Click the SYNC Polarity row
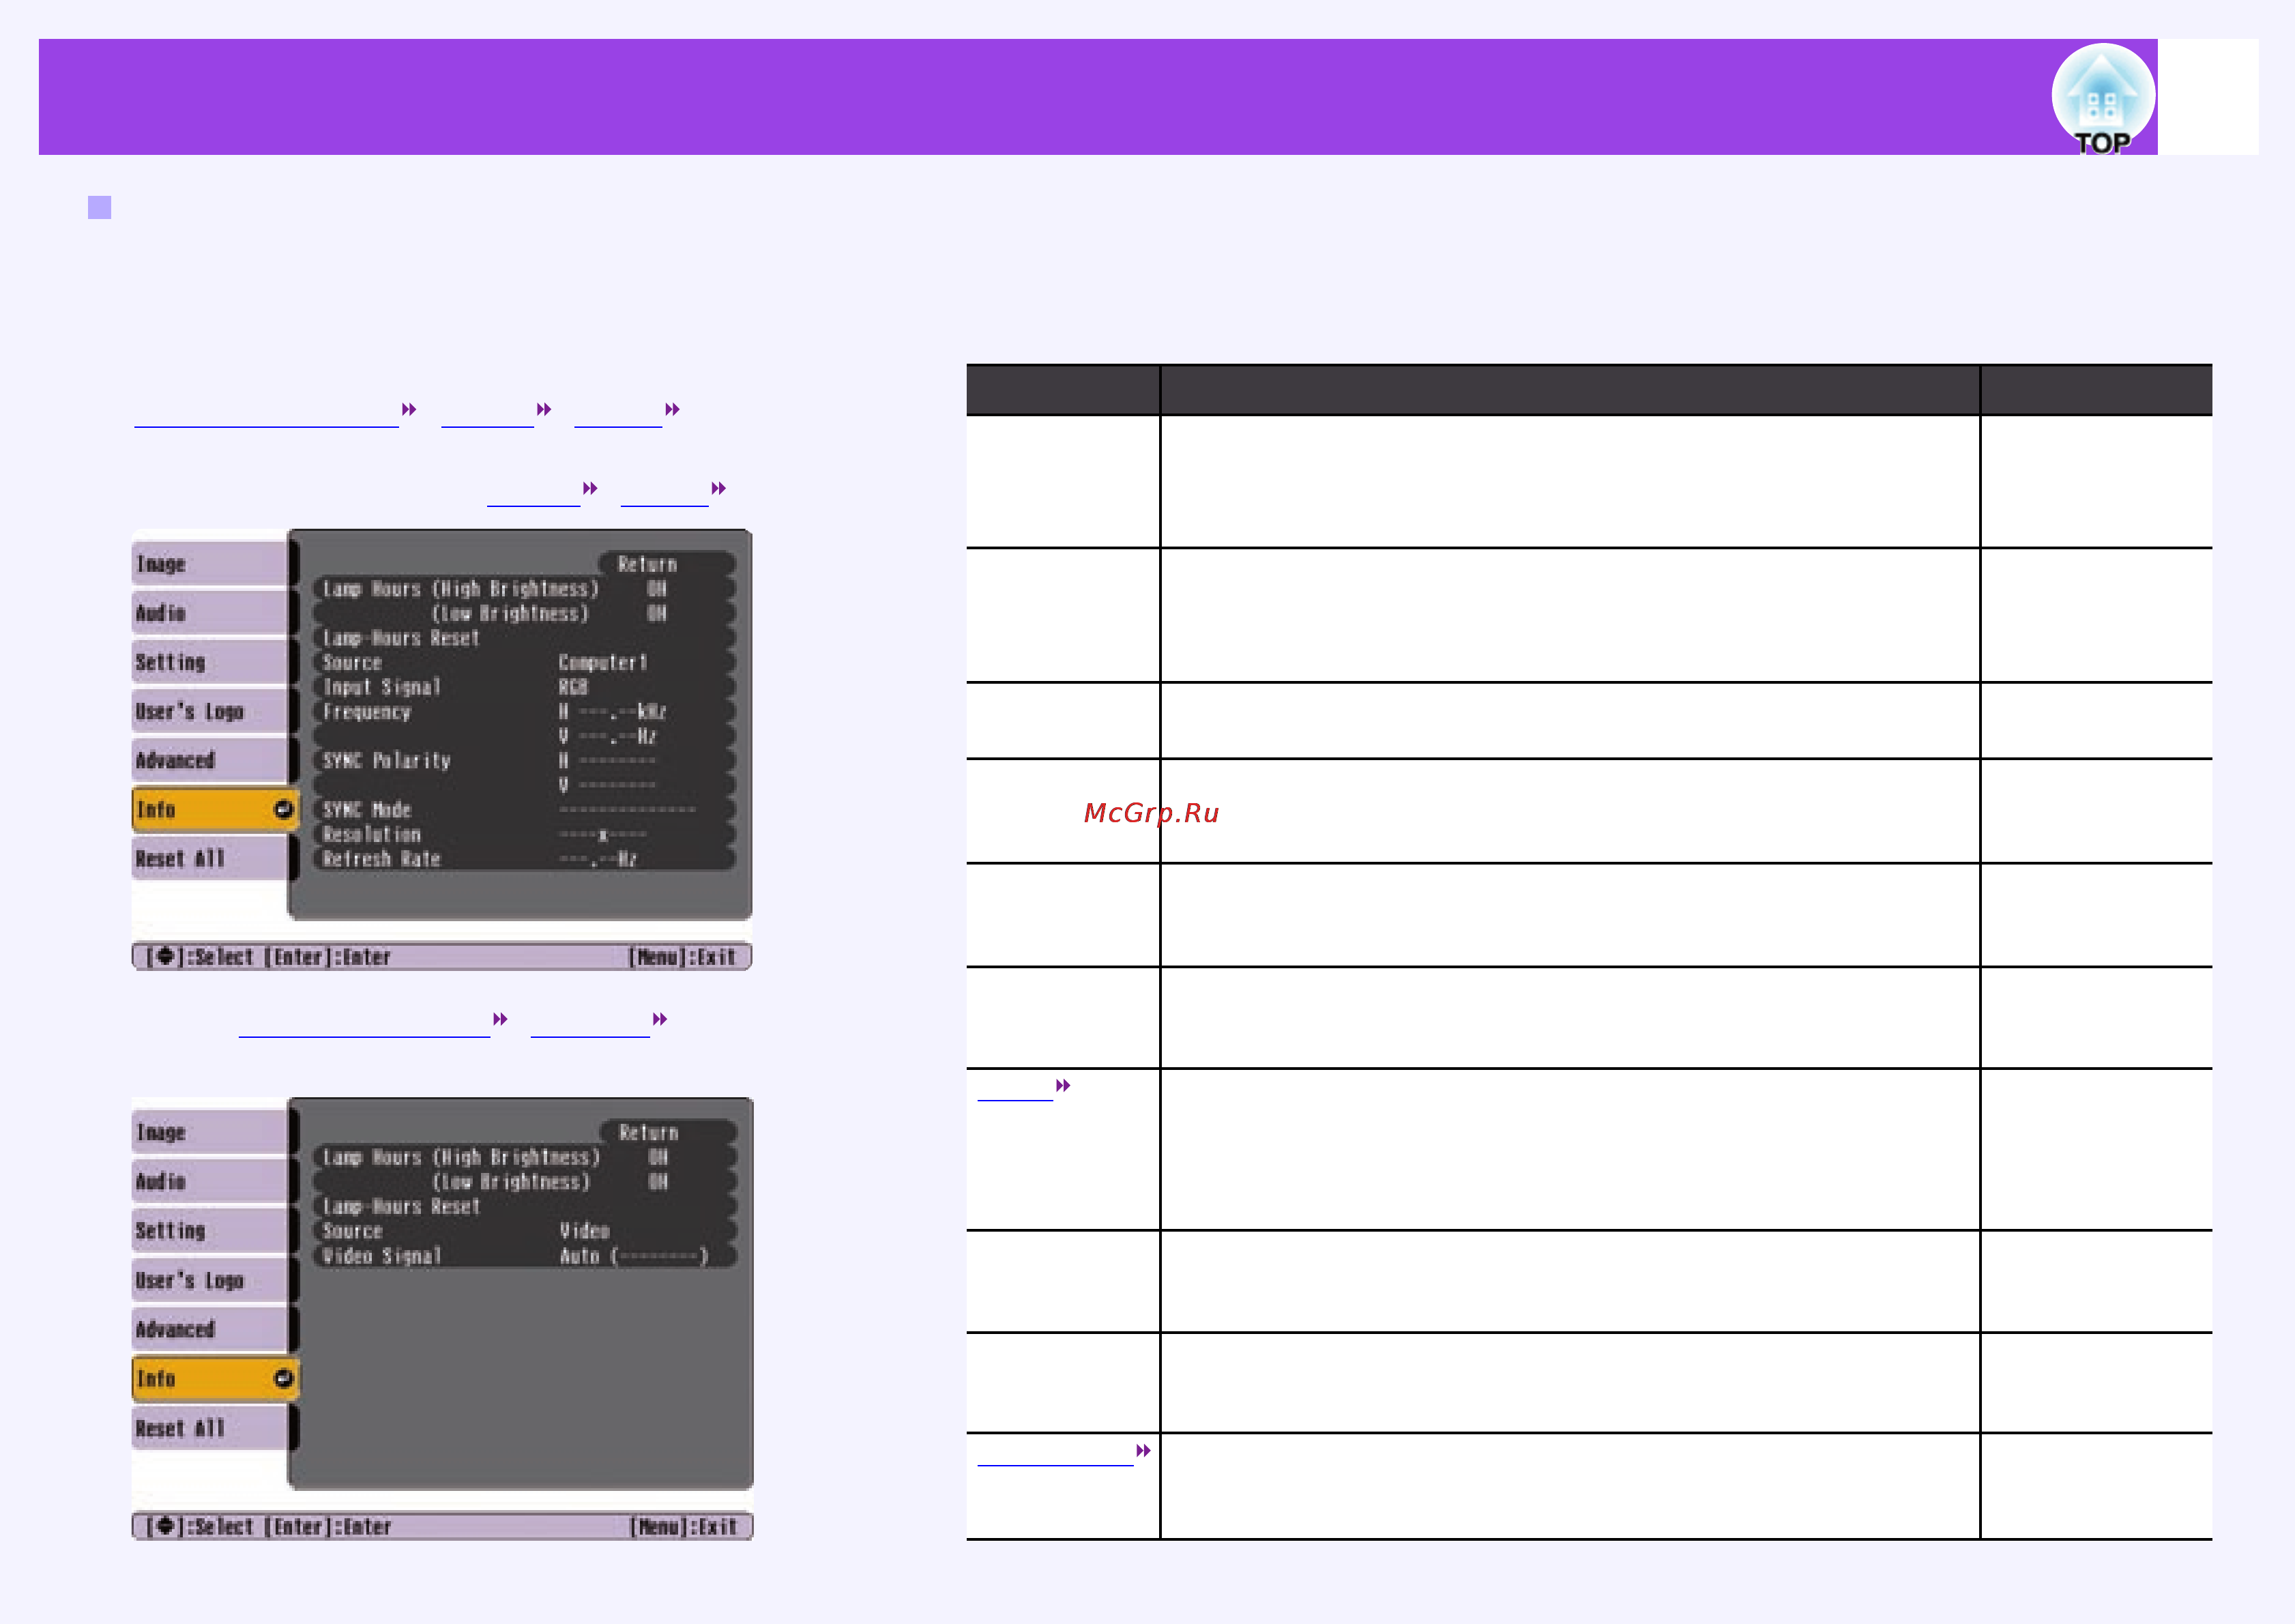Viewport: 2295px width, 1624px height. (x=525, y=761)
